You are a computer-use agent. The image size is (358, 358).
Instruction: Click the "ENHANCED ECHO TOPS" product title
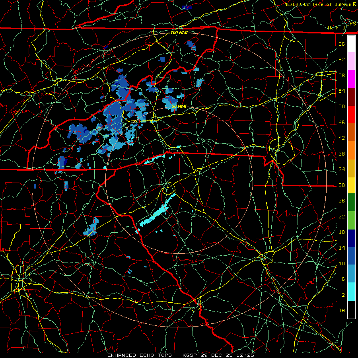point(140,355)
